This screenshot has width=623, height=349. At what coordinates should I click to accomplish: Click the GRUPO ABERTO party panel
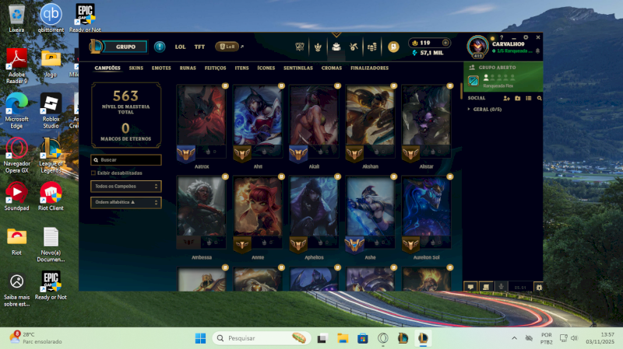[x=503, y=76]
